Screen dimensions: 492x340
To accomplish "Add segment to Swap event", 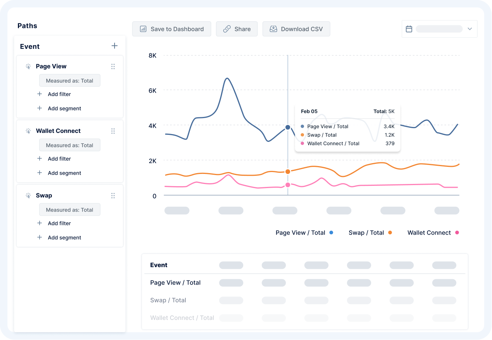I will [x=65, y=238].
